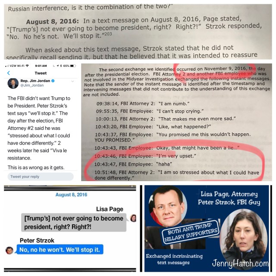Viewport: 276px width, 276px height.
Task: Click the blue verified badge beside Jim Jordan
Action: (53, 81)
